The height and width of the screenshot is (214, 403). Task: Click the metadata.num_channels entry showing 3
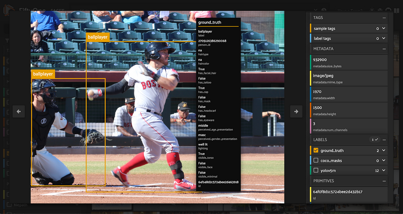349,126
